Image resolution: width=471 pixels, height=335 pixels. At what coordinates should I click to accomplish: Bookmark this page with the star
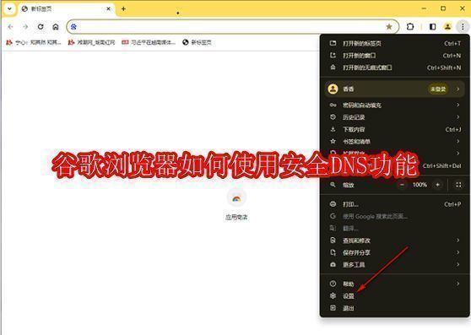point(389,27)
